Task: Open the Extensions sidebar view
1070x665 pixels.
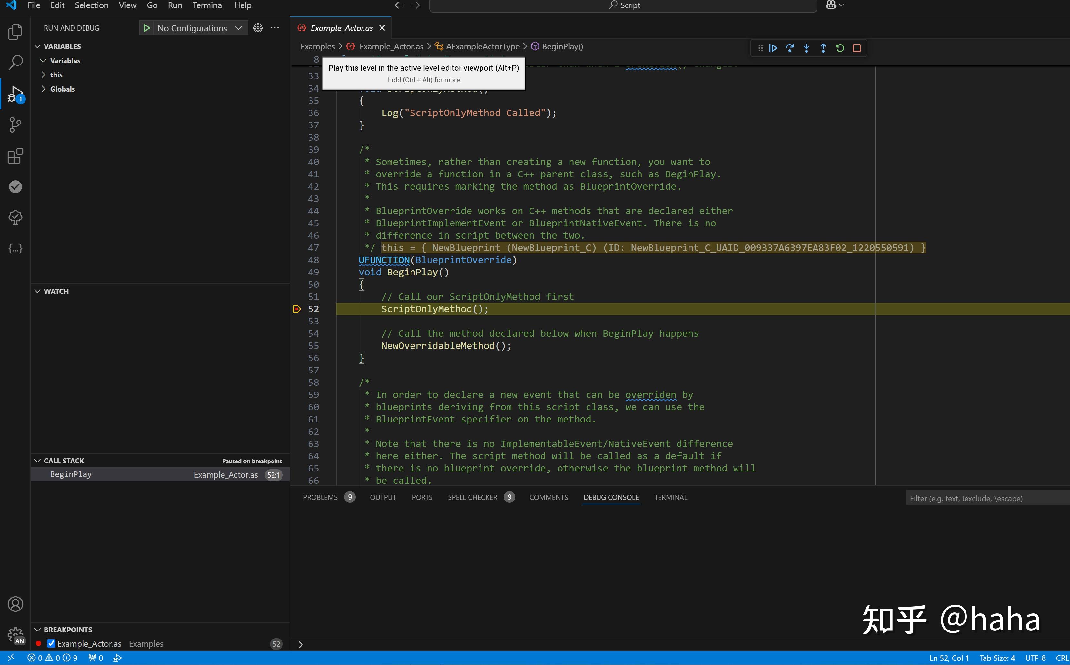Action: coord(15,156)
